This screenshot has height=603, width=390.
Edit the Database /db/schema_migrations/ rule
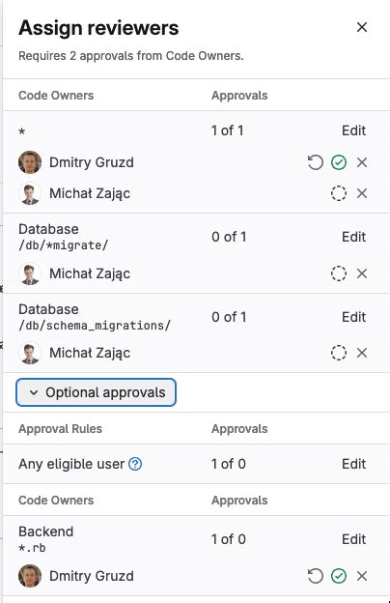354,317
